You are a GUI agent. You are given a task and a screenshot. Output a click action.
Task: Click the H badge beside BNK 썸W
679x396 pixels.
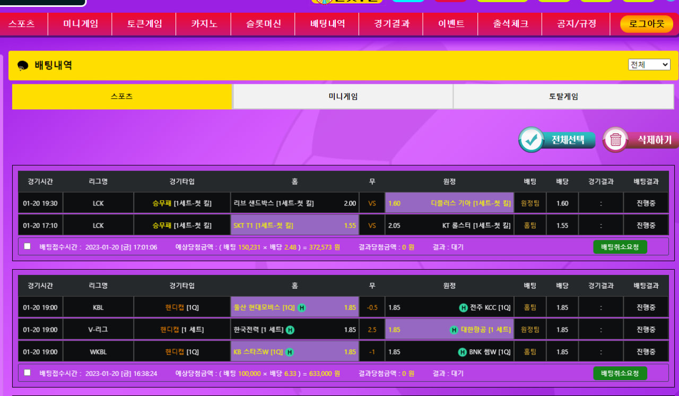463,352
